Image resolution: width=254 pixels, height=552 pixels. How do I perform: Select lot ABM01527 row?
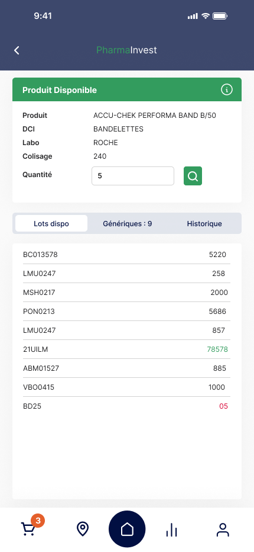[127, 368]
